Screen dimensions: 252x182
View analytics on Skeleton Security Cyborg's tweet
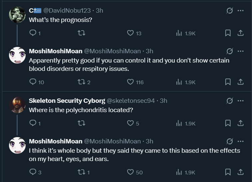(179, 123)
